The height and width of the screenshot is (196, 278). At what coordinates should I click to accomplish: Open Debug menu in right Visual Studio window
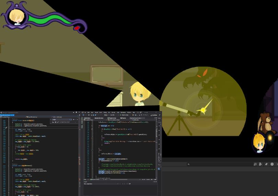coord(105,112)
